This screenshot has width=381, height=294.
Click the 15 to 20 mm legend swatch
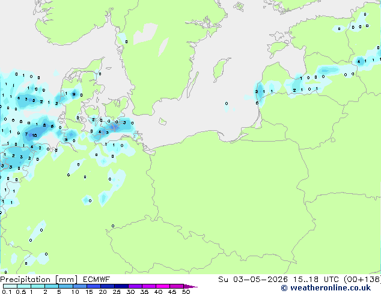(93, 286)
